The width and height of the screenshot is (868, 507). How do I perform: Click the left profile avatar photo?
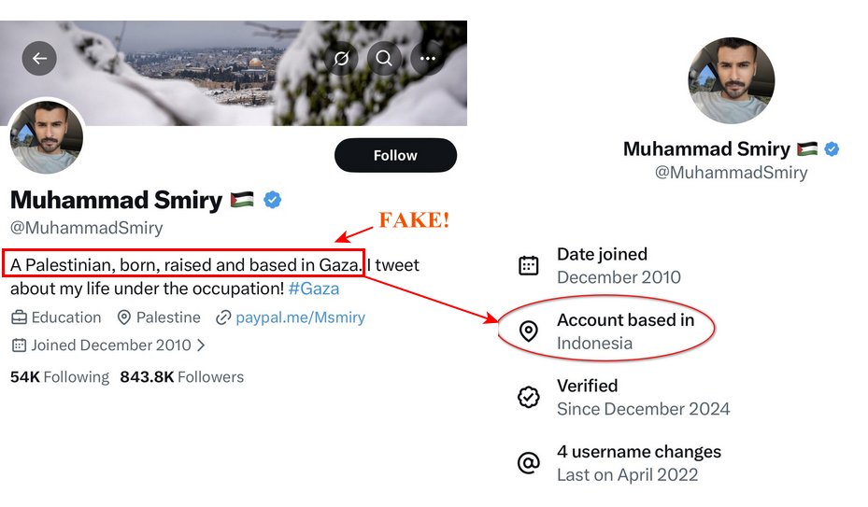coord(47,137)
